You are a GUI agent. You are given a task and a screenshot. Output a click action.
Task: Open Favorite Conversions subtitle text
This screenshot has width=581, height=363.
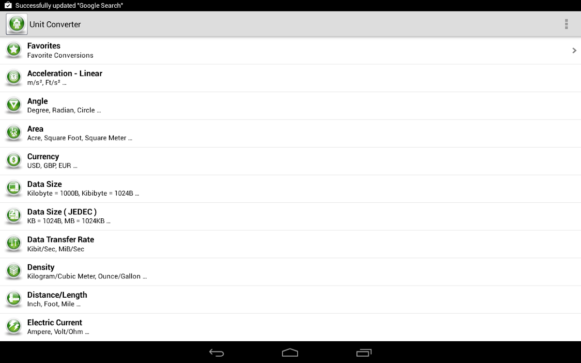(60, 55)
